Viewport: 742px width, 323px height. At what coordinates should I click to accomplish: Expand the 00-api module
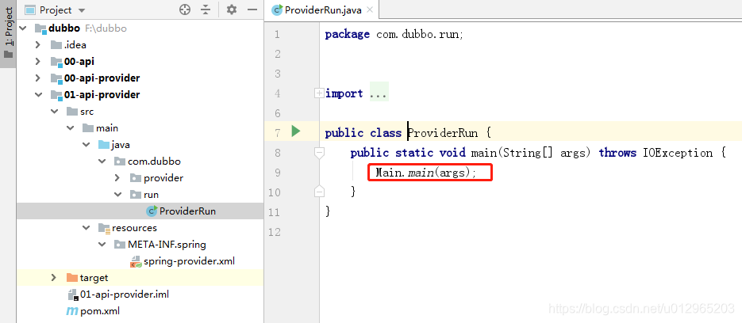tap(38, 62)
